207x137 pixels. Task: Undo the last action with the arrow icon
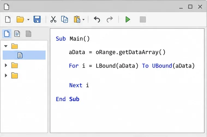97,20
